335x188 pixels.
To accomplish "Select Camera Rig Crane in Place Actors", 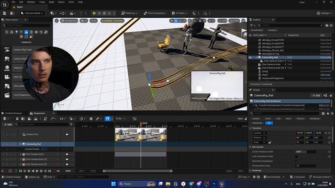I will point(23,50).
